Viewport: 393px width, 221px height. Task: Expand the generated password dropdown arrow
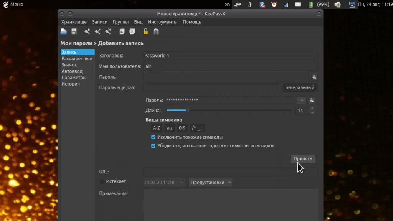(302, 100)
